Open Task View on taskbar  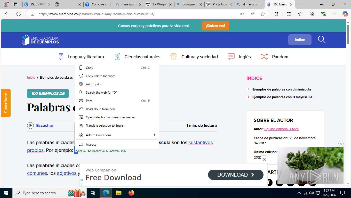click(x=93, y=193)
